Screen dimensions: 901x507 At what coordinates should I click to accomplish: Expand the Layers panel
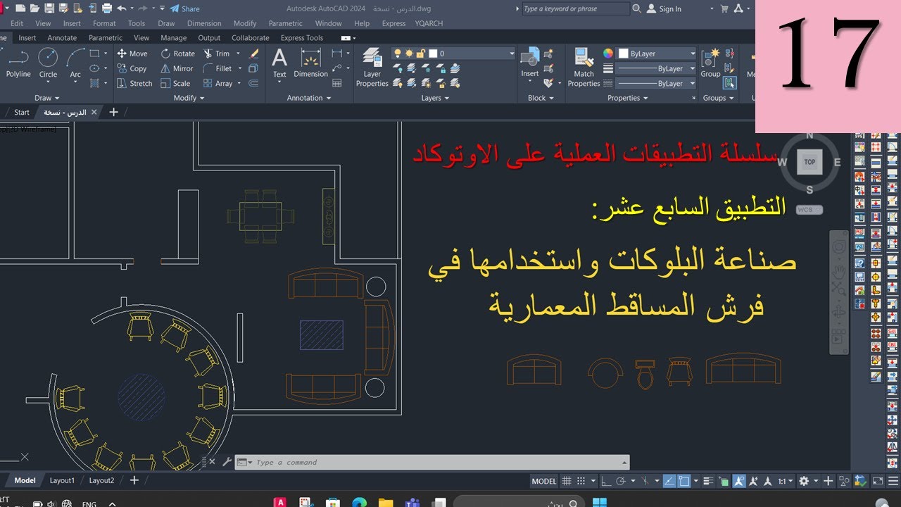[x=435, y=98]
